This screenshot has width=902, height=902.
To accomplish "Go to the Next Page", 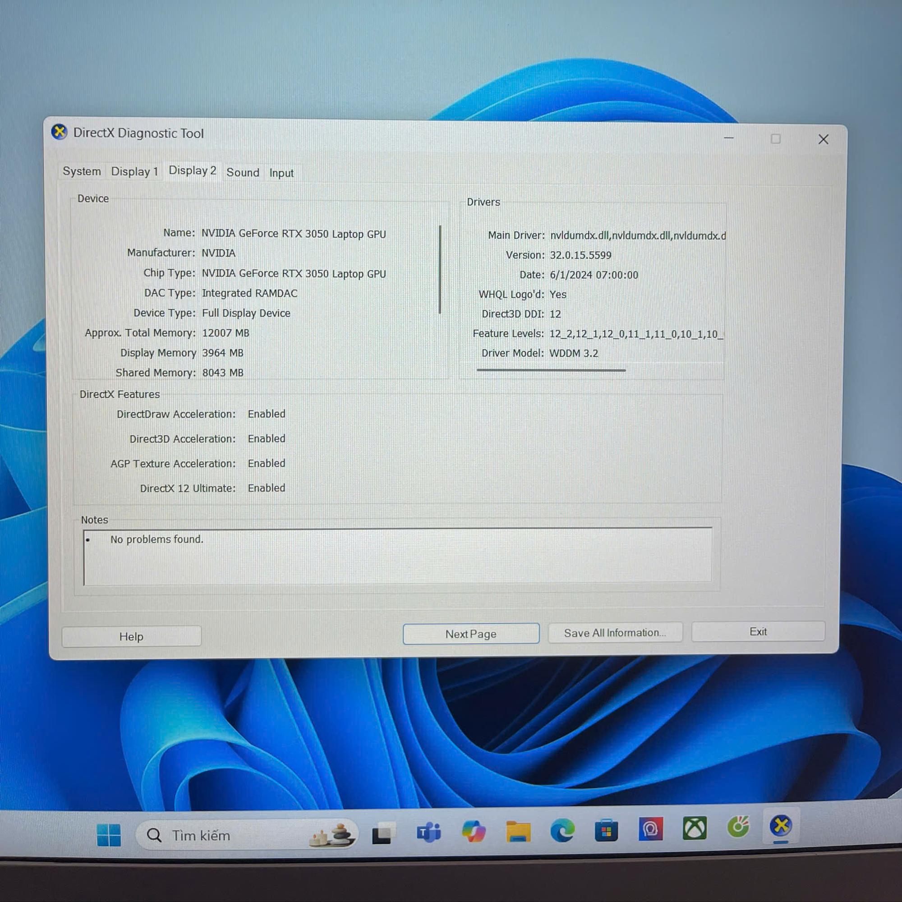I will click(470, 634).
